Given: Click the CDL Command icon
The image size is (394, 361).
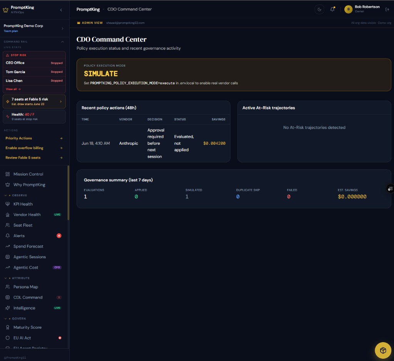Looking at the screenshot, I should click(8, 297).
